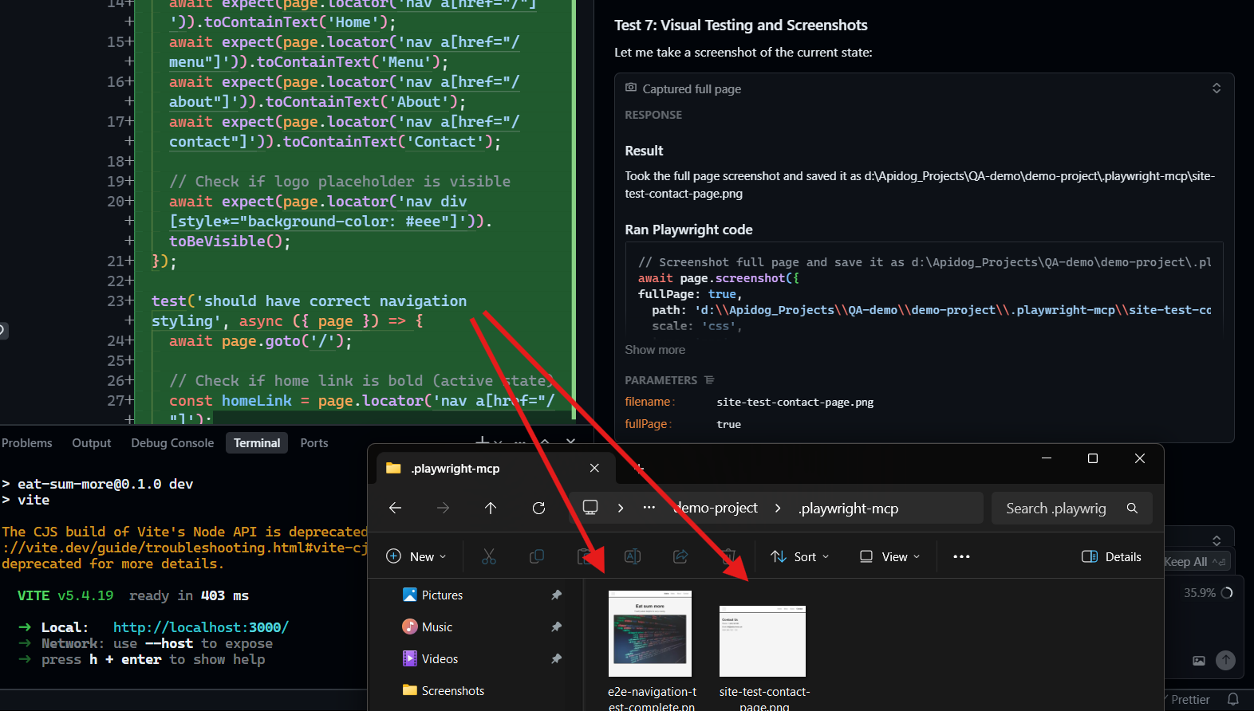The width and height of the screenshot is (1254, 711).
Task: Switch to the Debug Console tab
Action: 172,443
